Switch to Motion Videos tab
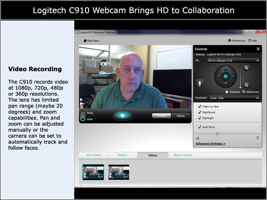The image size is (267, 200). point(183,155)
